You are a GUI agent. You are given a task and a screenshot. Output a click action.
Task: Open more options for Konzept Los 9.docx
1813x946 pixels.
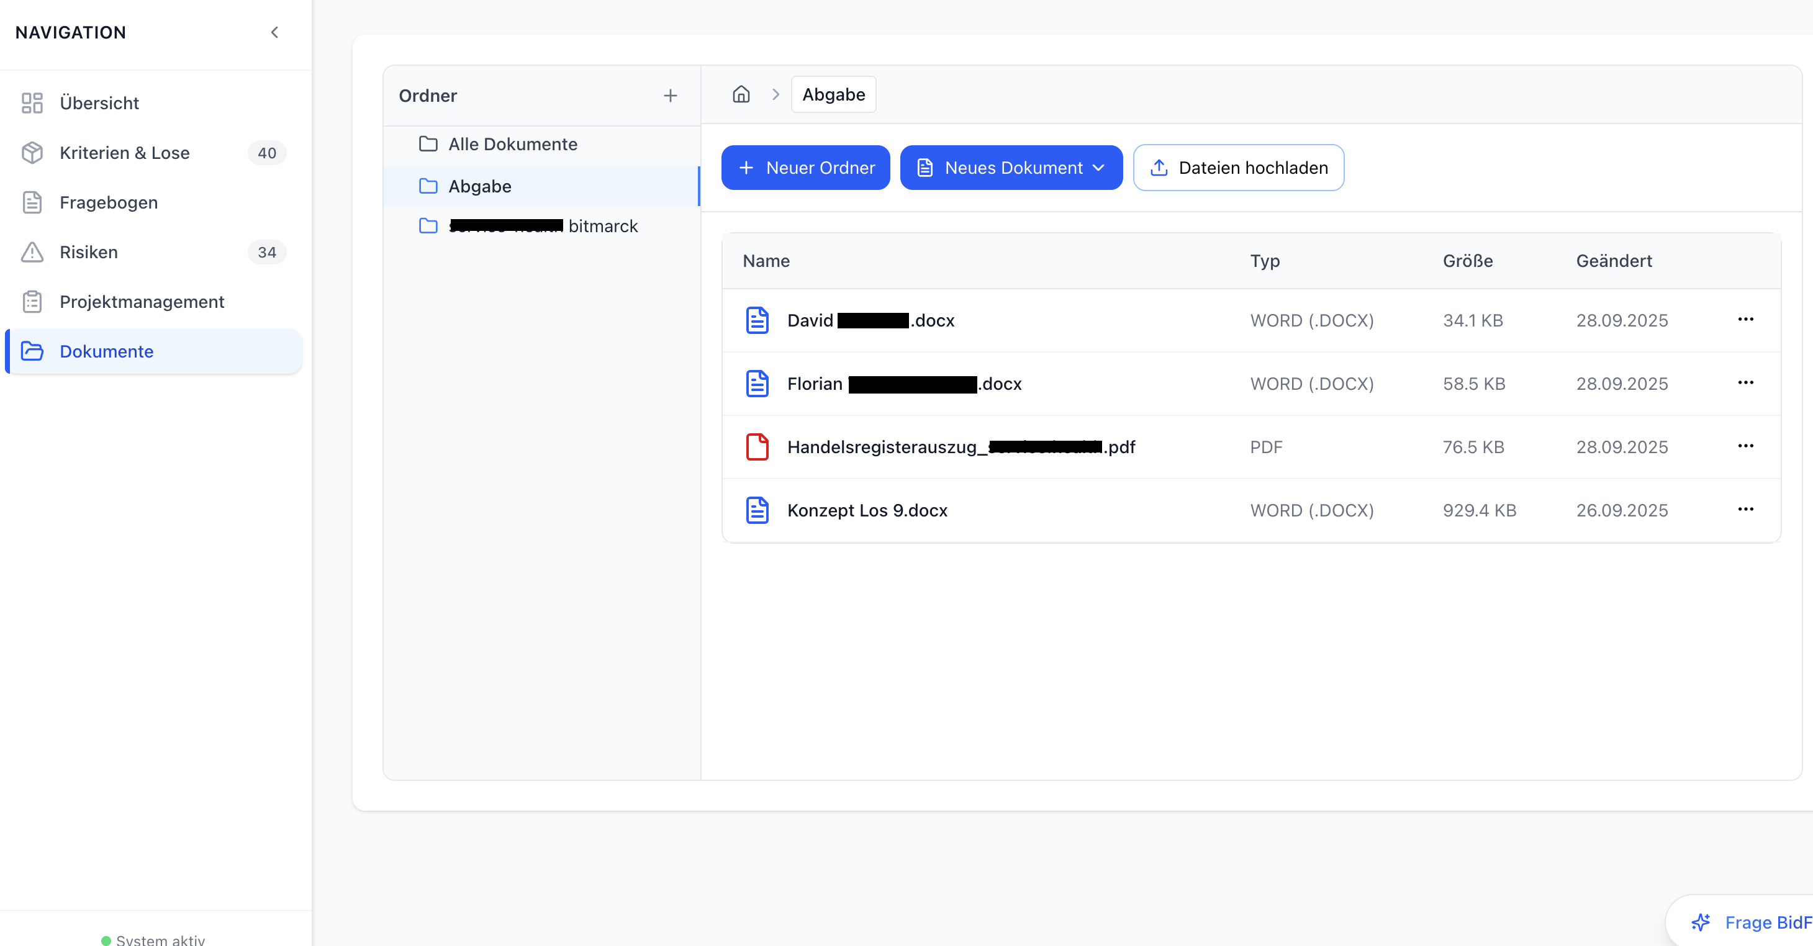coord(1745,509)
